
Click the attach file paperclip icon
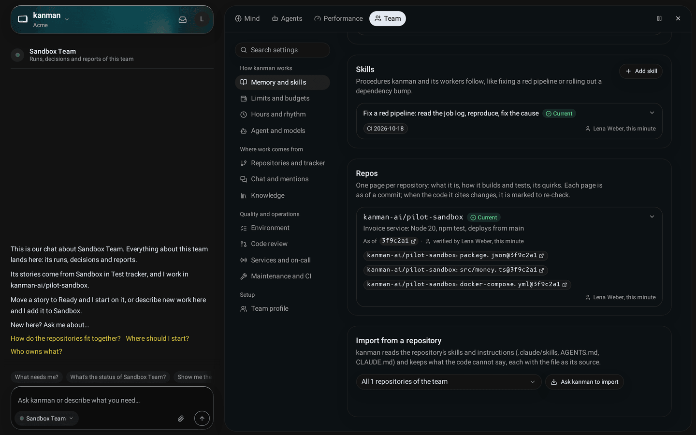click(x=181, y=419)
